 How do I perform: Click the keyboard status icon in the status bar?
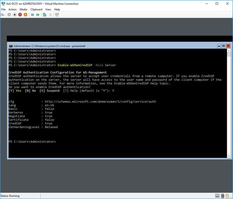217,196
